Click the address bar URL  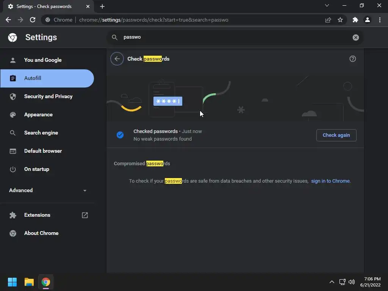[x=154, y=20]
